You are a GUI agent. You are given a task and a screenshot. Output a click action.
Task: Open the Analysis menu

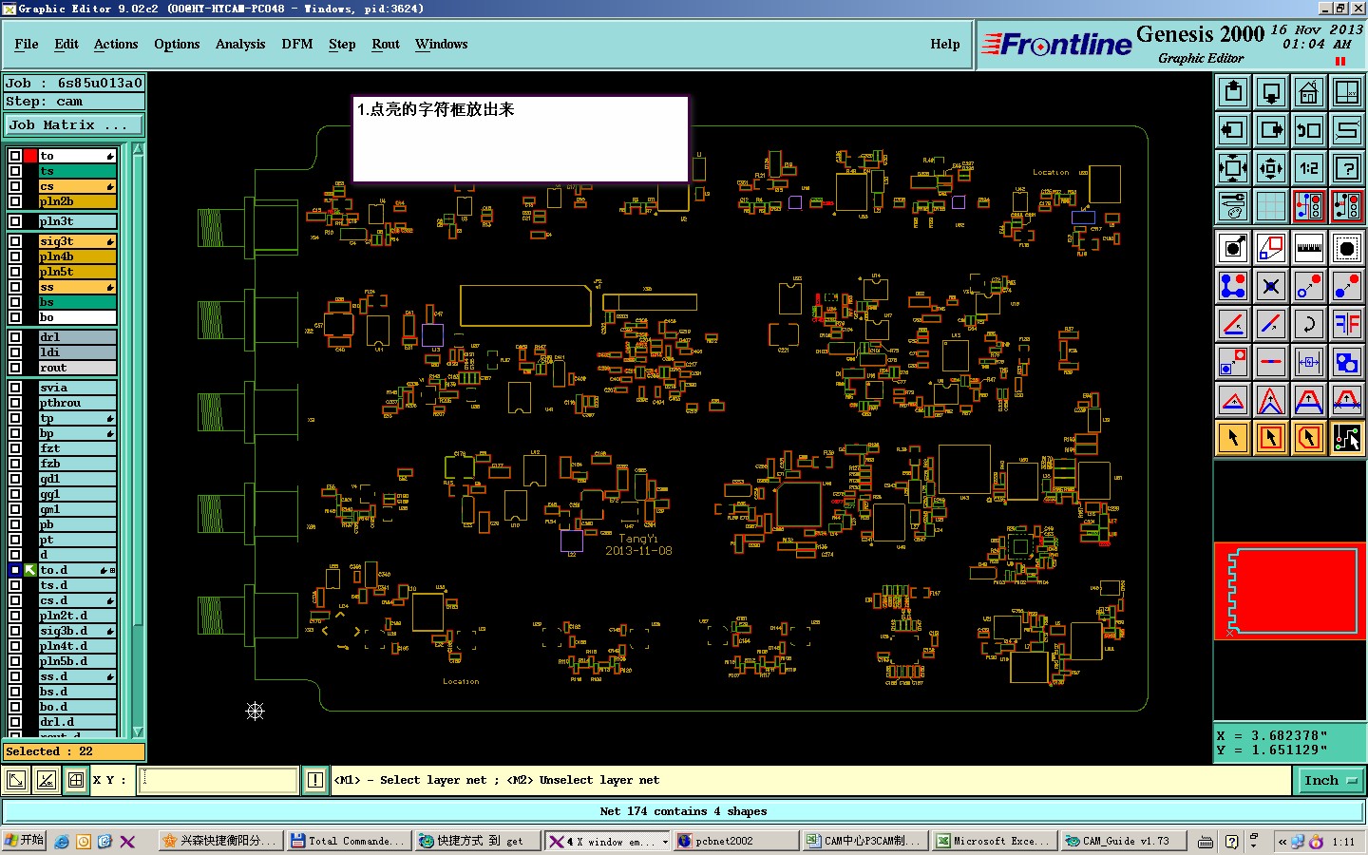240,45
